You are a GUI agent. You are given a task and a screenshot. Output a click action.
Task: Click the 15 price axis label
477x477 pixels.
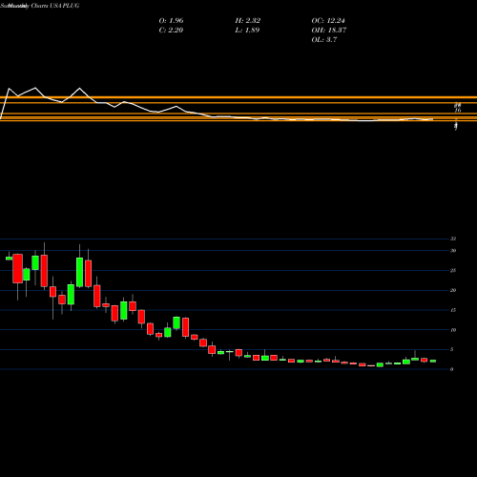pyautogui.click(x=453, y=310)
